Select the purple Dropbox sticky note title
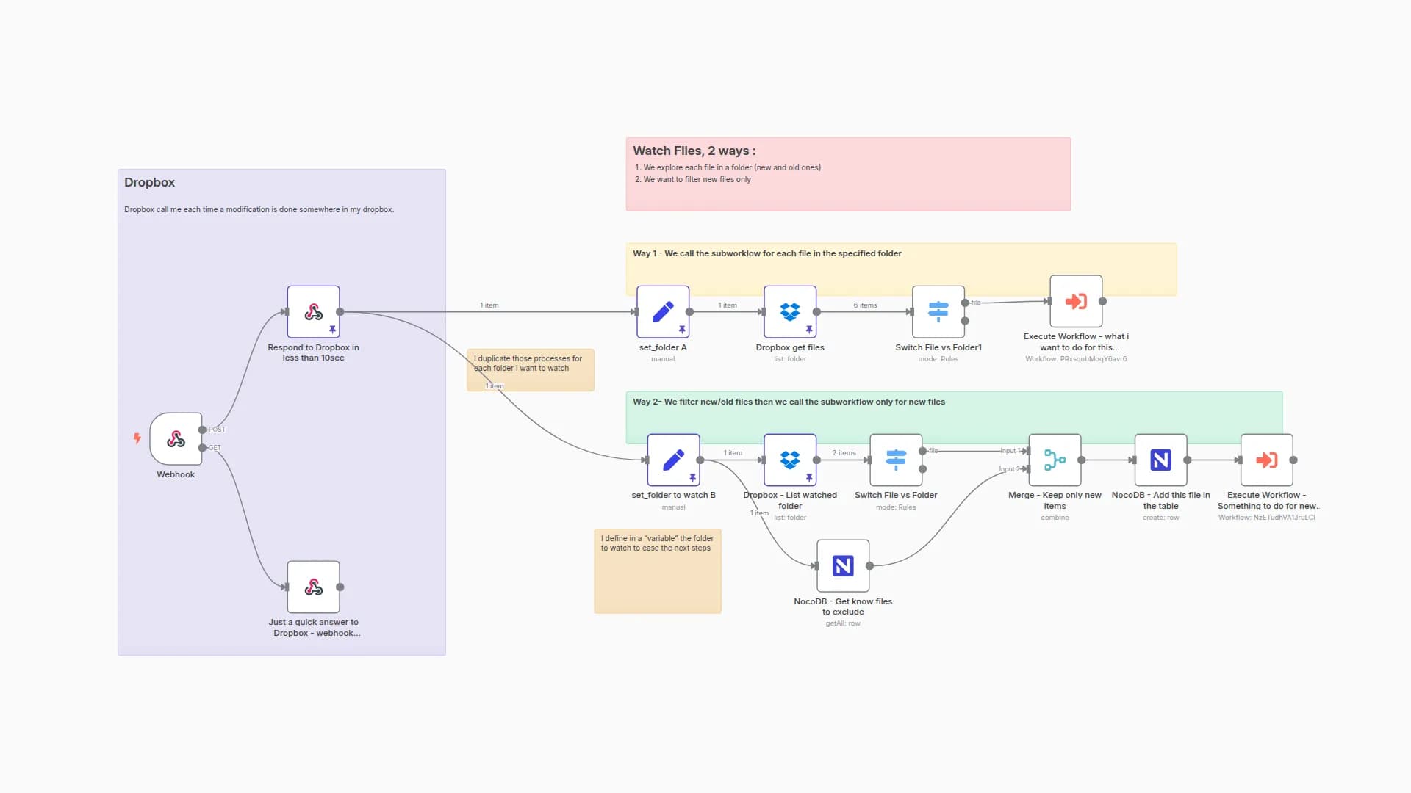The height and width of the screenshot is (793, 1411). [x=149, y=183]
